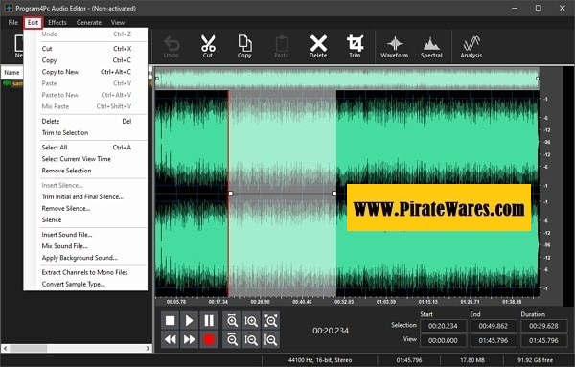Select Trim to Selection menu entry
Image resolution: width=575 pixels, height=367 pixels.
[x=86, y=133]
